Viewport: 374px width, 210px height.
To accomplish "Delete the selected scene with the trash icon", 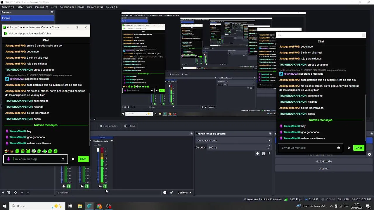I will tap(9, 192).
